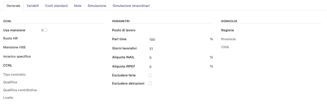Viewport: 327px width, 108px height.
Task: Focus the Aliquota IRPEF field
Action: (x=178, y=67)
